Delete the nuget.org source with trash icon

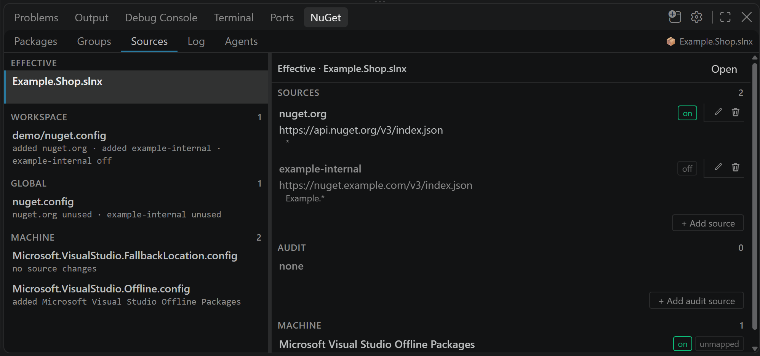(x=736, y=112)
